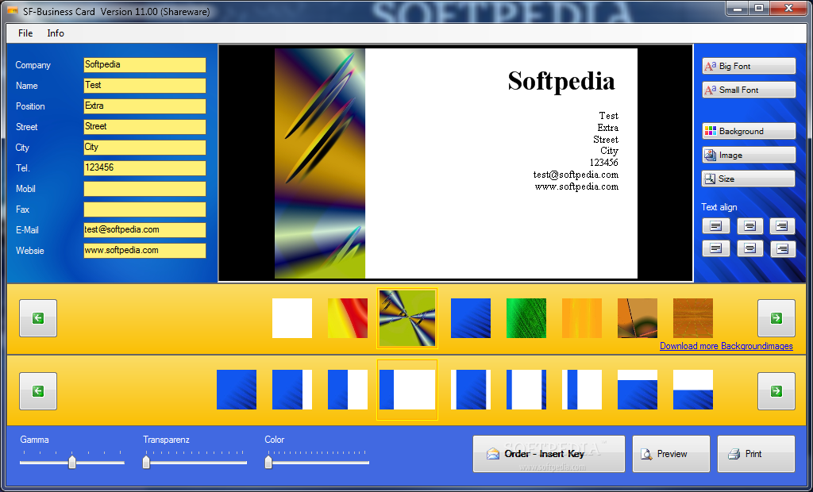Select the brown dotted background thumbnail
The height and width of the screenshot is (492, 813).
pyautogui.click(x=692, y=317)
